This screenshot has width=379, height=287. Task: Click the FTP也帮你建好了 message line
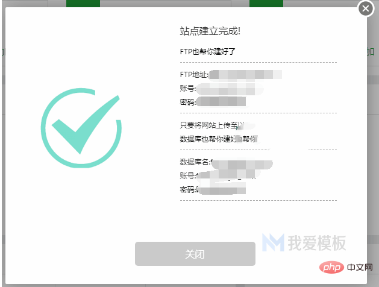(x=208, y=51)
